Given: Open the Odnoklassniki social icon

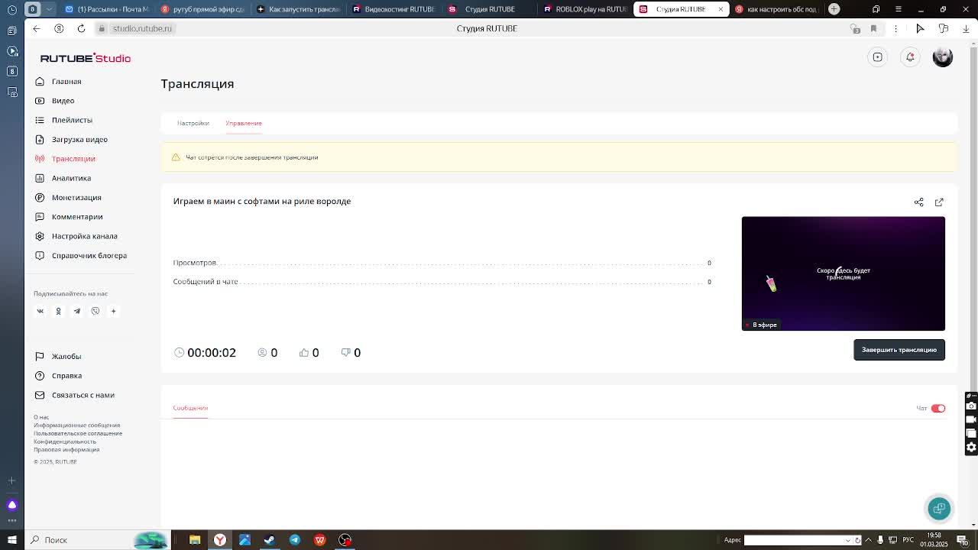Looking at the screenshot, I should (x=58, y=311).
